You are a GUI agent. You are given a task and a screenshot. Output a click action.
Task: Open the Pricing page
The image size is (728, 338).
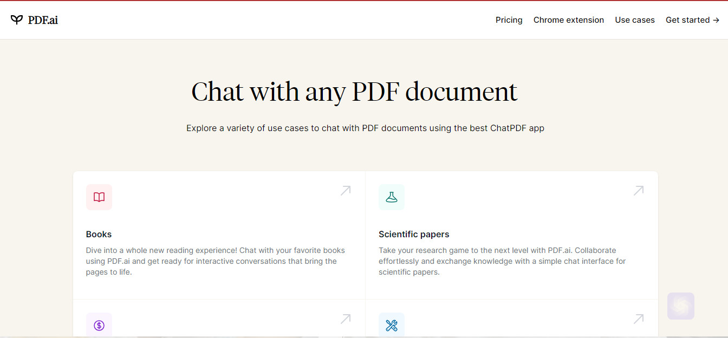(x=509, y=20)
